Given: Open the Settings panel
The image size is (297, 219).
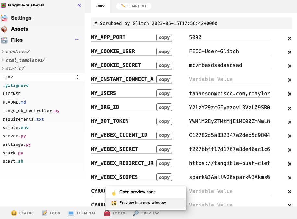Looking at the screenshot, I should coord(21,18).
